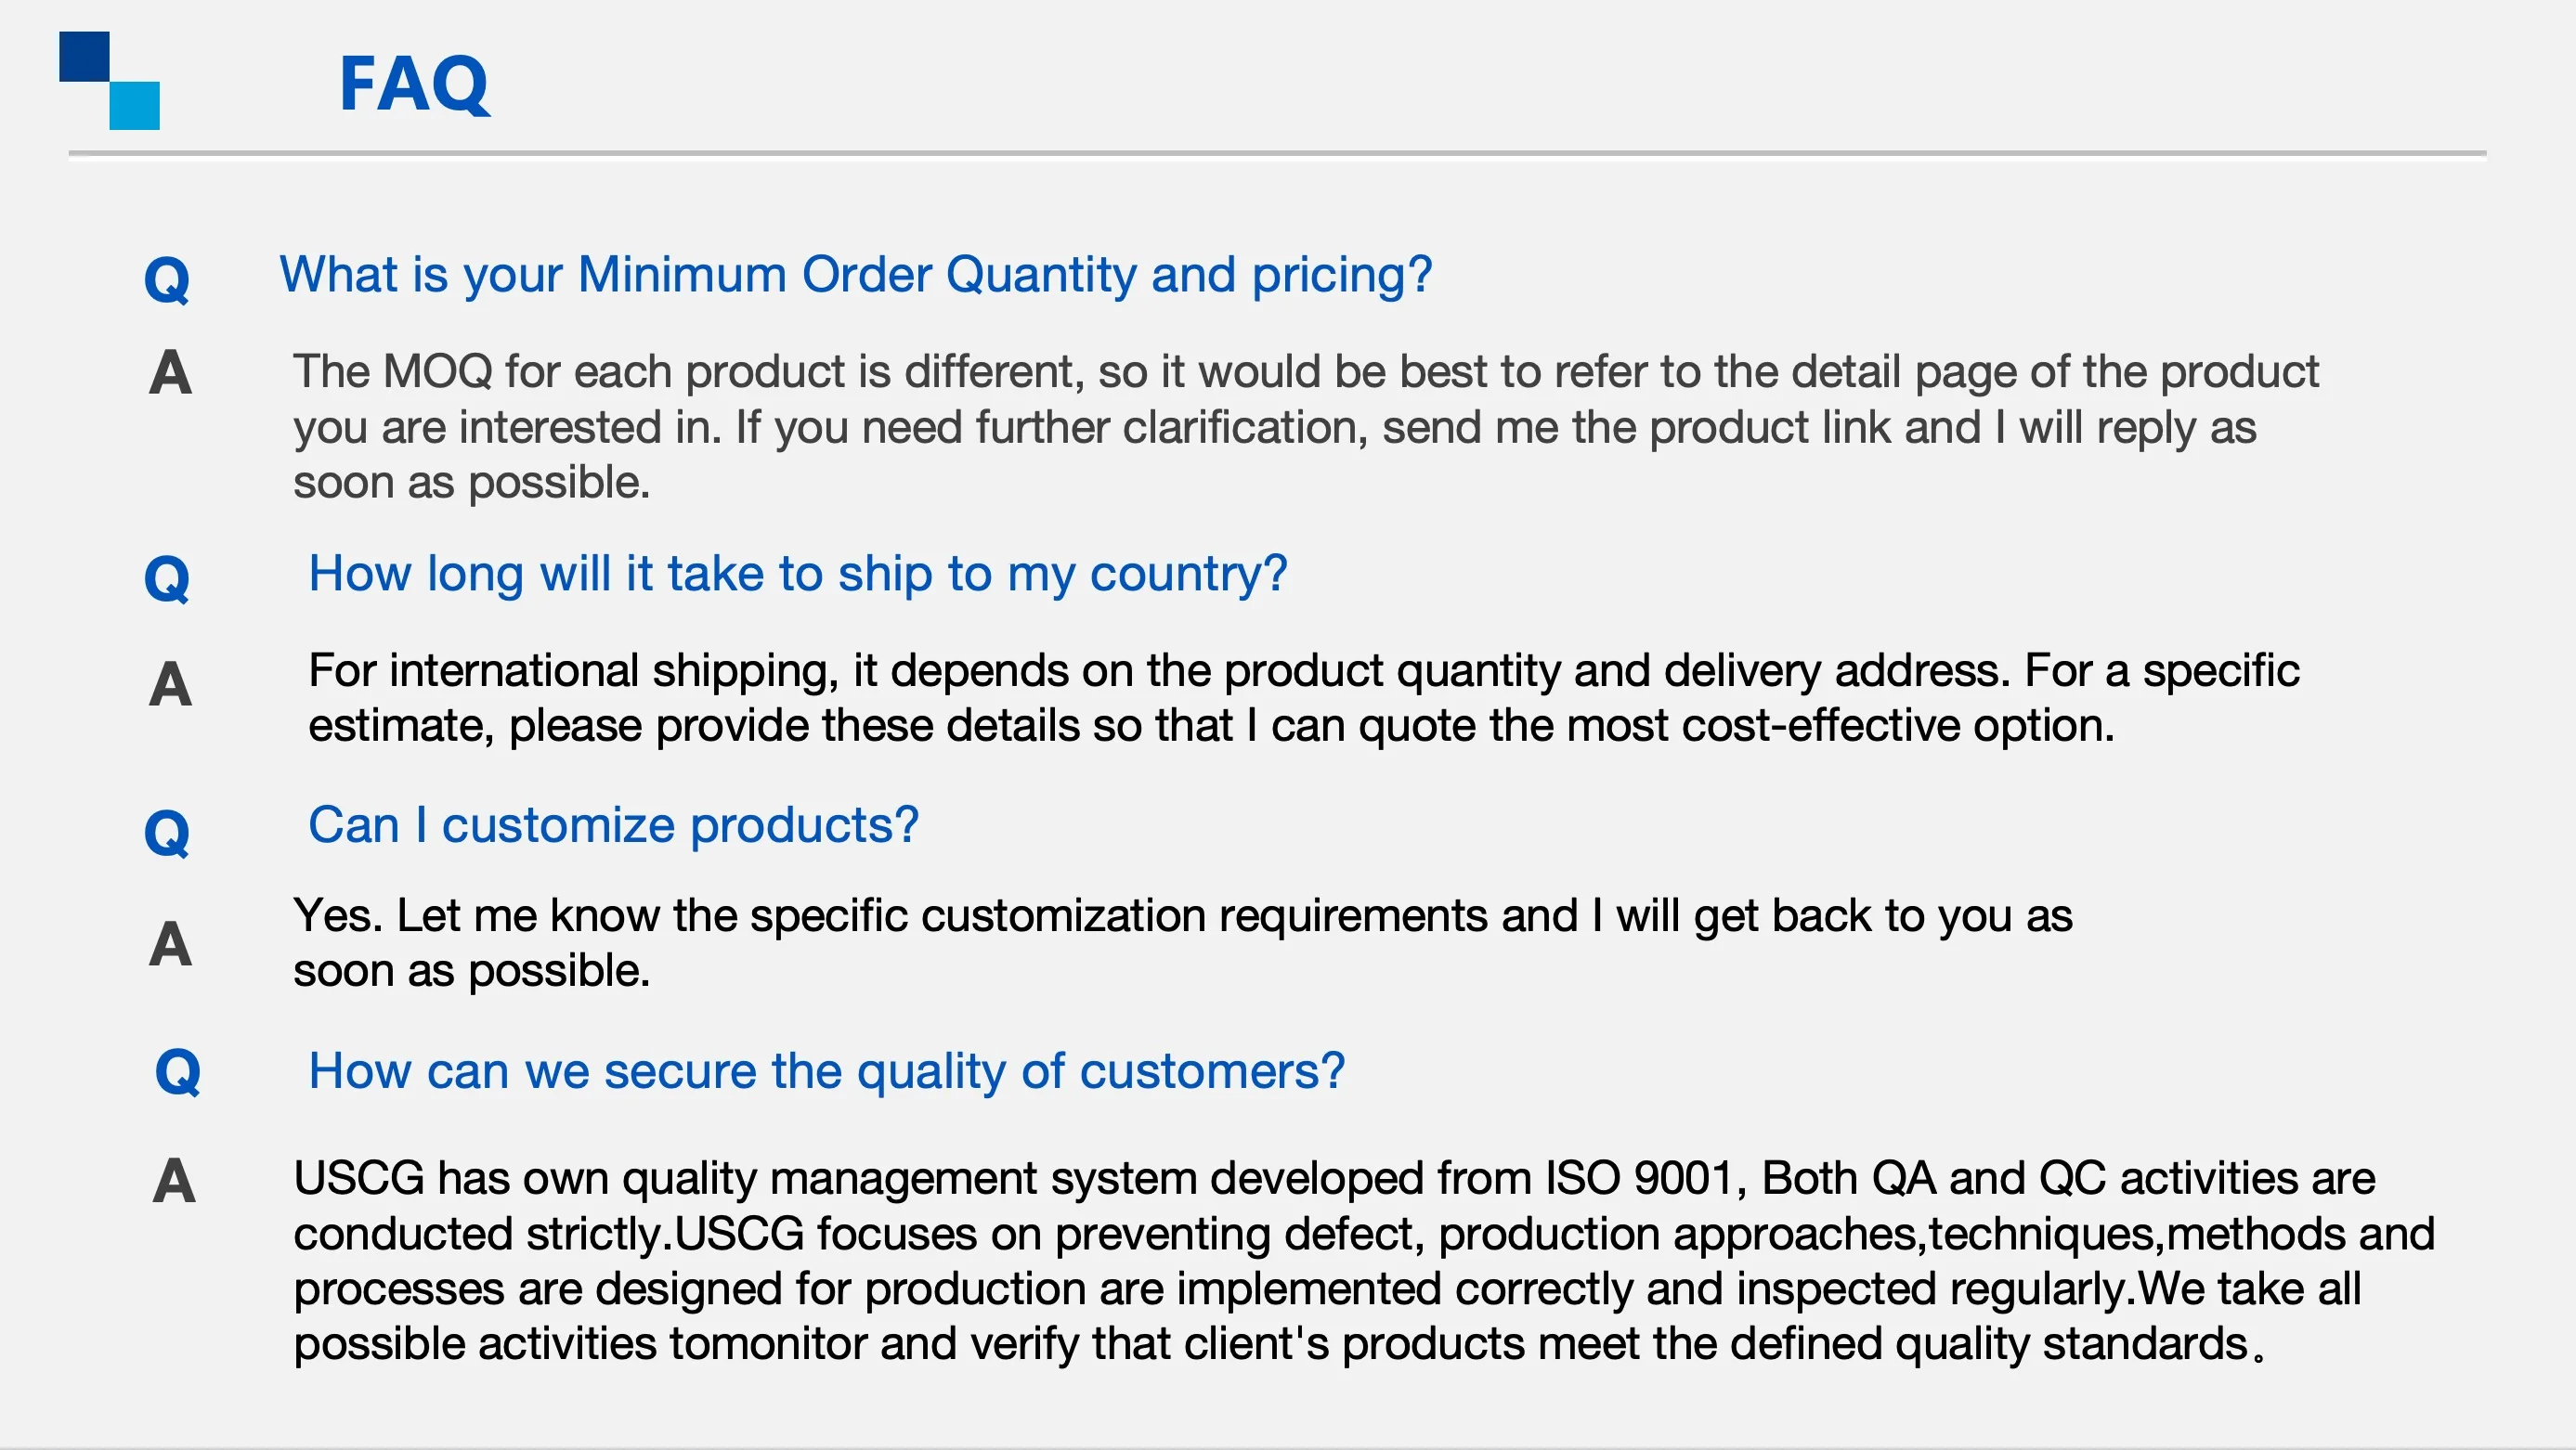The height and width of the screenshot is (1450, 2576).
Task: Click the A icon next to the USCG quality answer
Action: [x=174, y=1180]
